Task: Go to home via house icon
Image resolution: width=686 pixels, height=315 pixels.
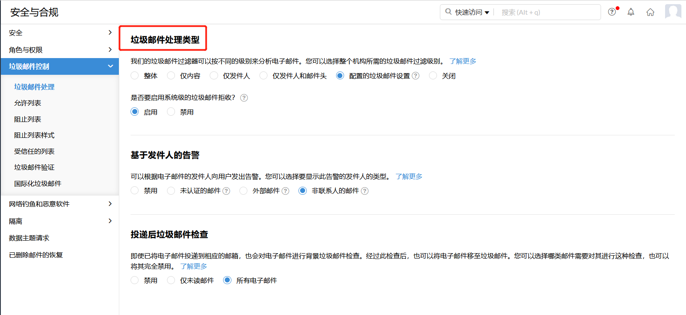Action: 650,12
